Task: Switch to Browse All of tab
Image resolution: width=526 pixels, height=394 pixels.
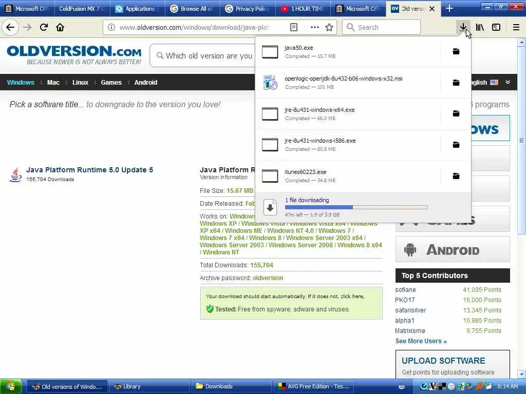Action: [x=193, y=9]
